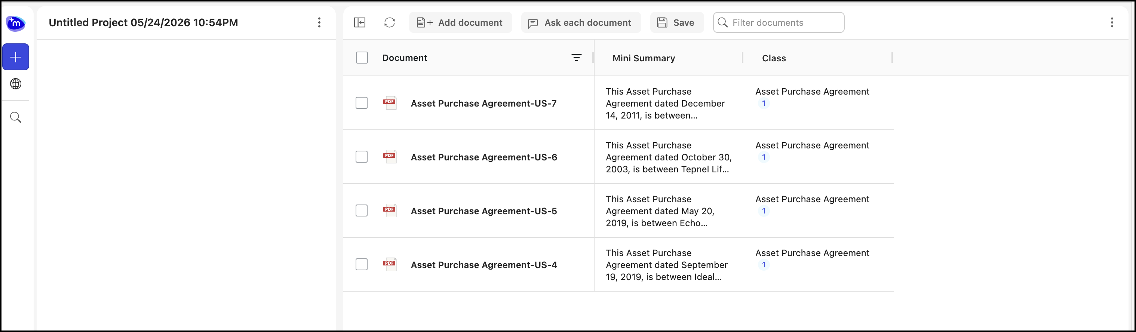1136x332 pixels.
Task: Click the Class text in Agreement-US-7 row
Action: [x=812, y=91]
